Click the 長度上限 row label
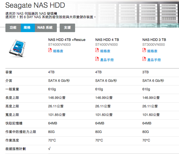 point(12,98)
